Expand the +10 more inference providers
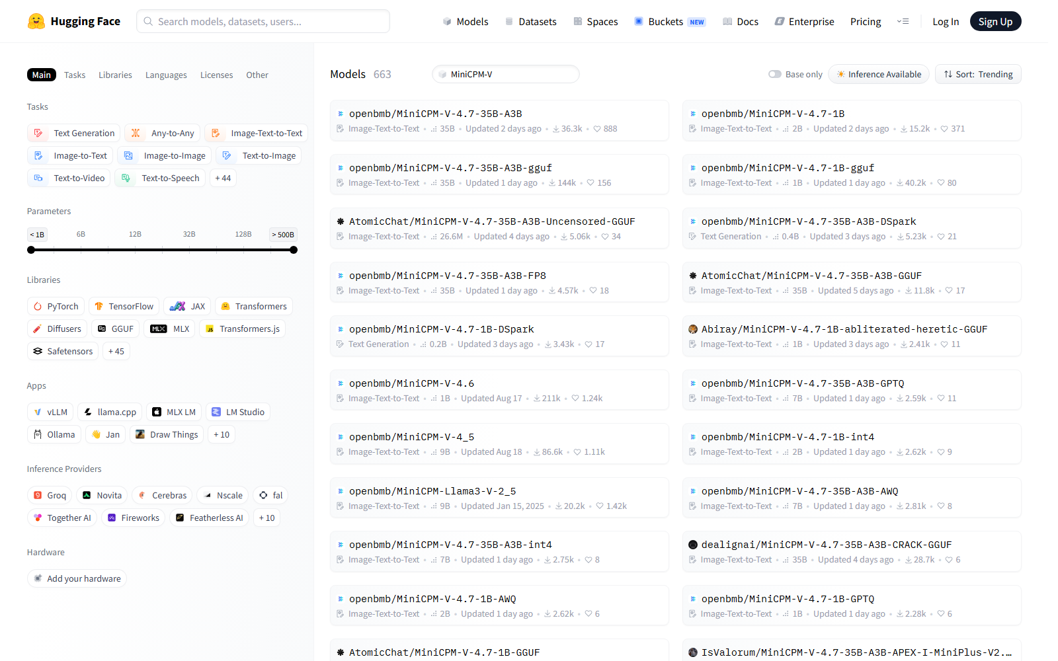This screenshot has width=1058, height=661. [x=266, y=518]
